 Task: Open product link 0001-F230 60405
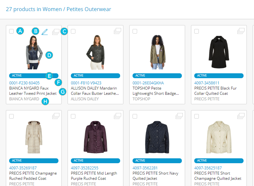pyautogui.click(x=24, y=83)
